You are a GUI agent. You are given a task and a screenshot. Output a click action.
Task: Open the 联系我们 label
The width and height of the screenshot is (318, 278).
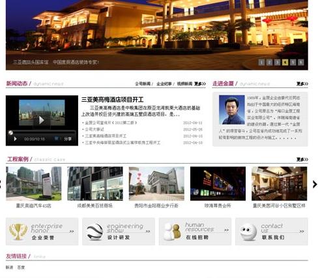pyautogui.click(x=273, y=238)
